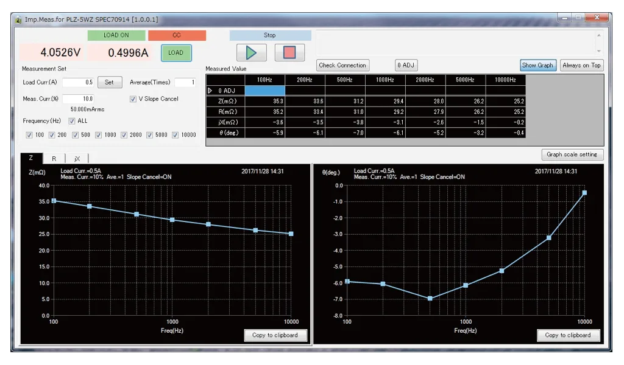Toggle the green LOAD button

(x=176, y=53)
